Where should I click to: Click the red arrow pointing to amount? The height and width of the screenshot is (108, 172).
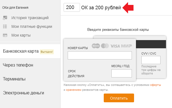click(128, 8)
